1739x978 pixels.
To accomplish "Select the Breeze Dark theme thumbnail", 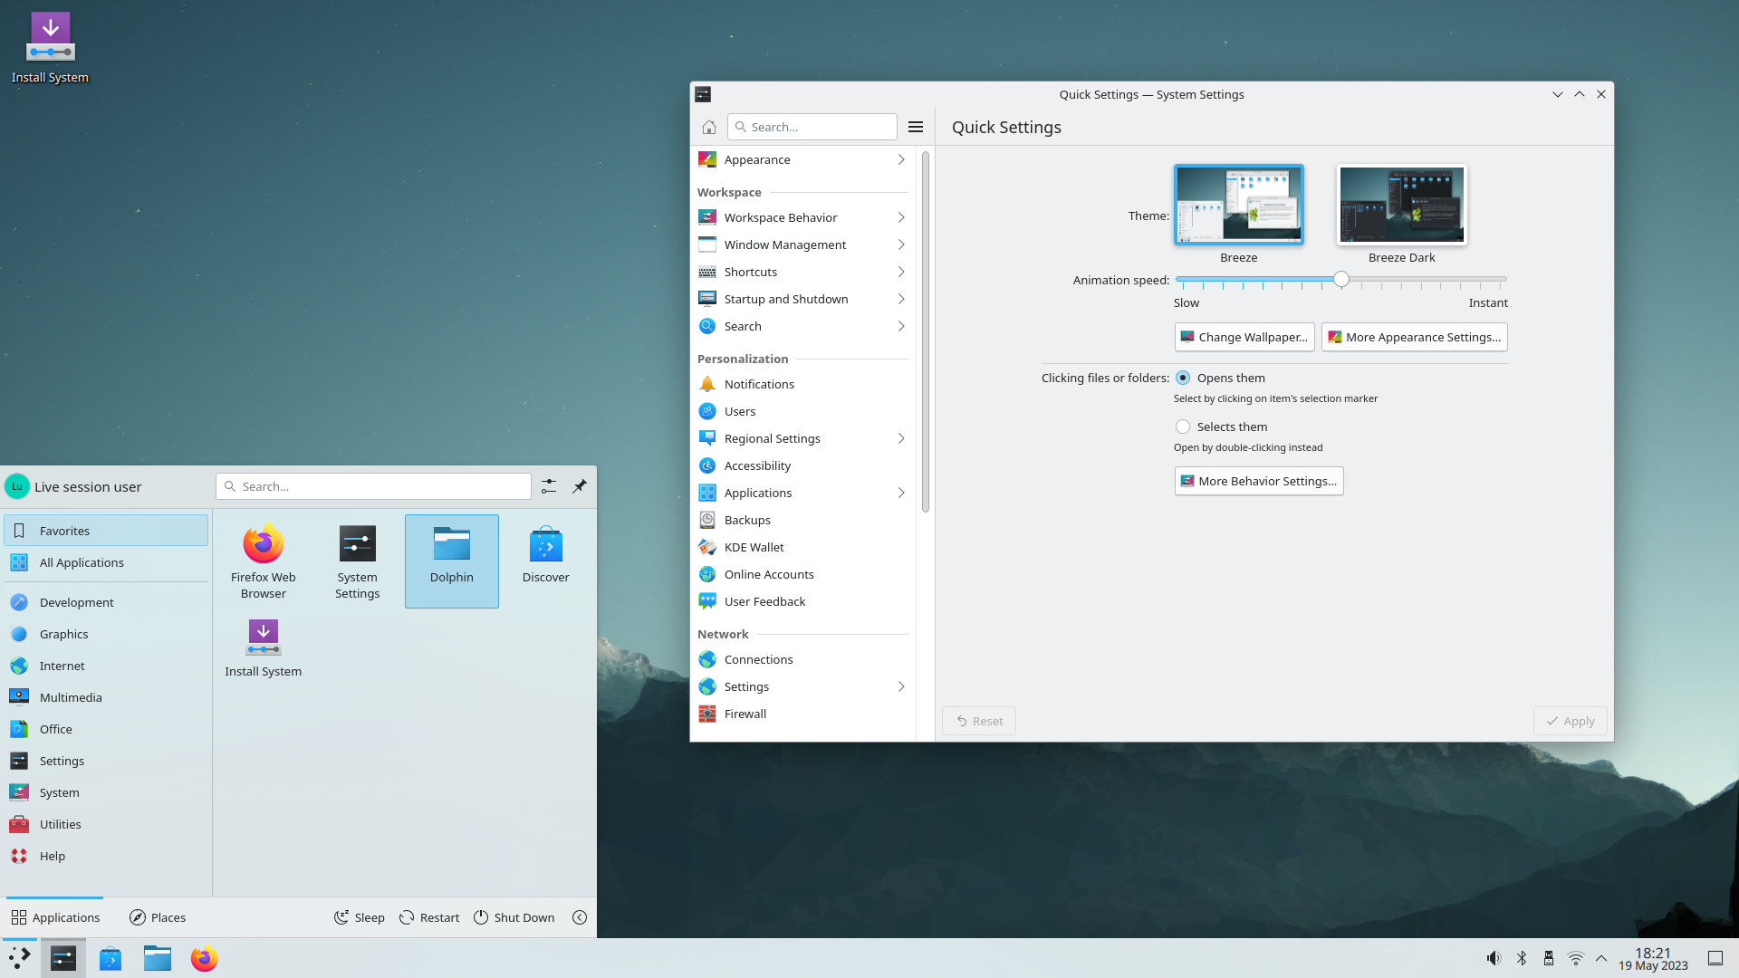I will pos(1402,205).
